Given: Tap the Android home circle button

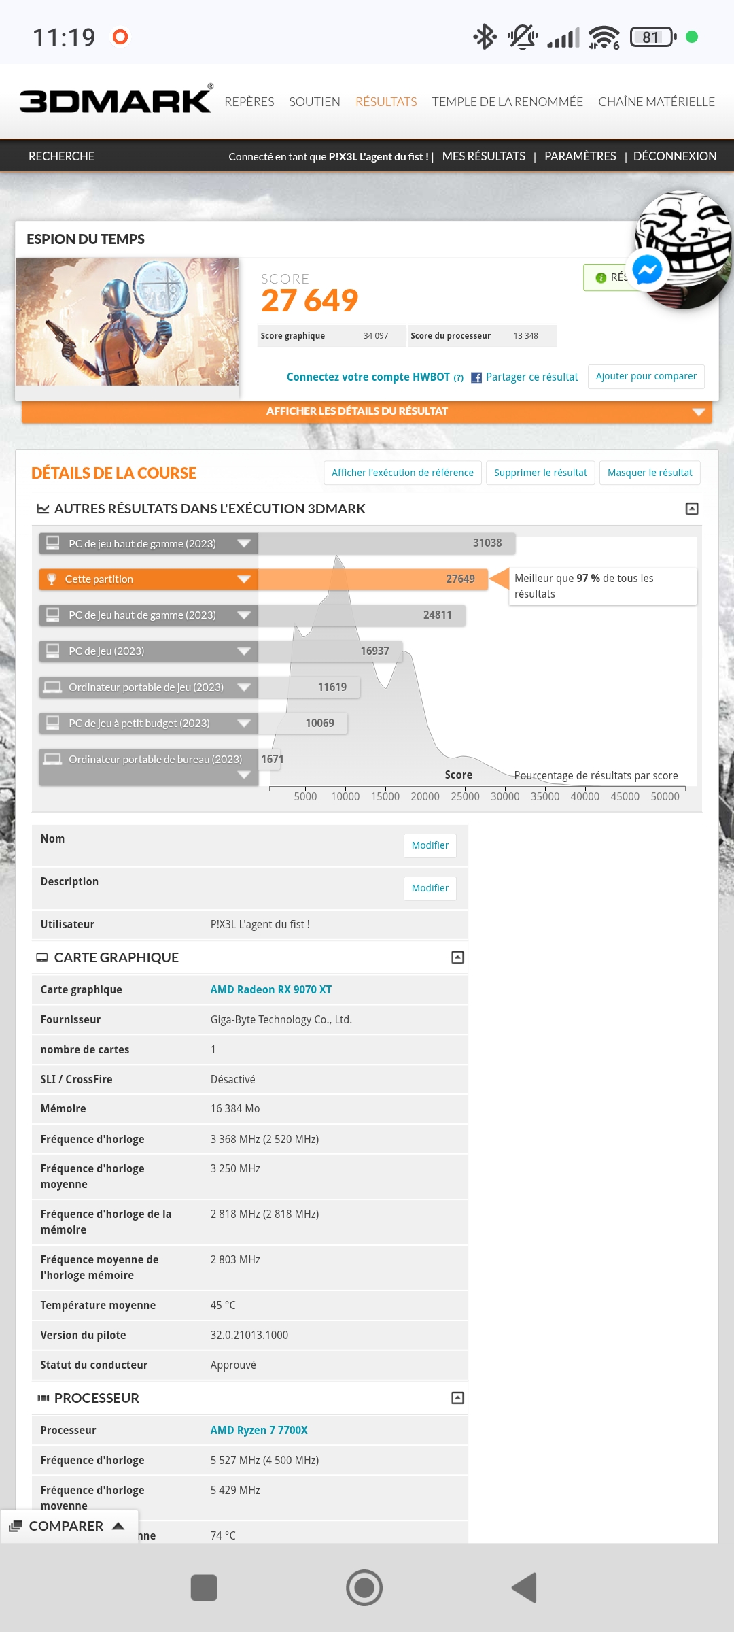Looking at the screenshot, I should (364, 1588).
